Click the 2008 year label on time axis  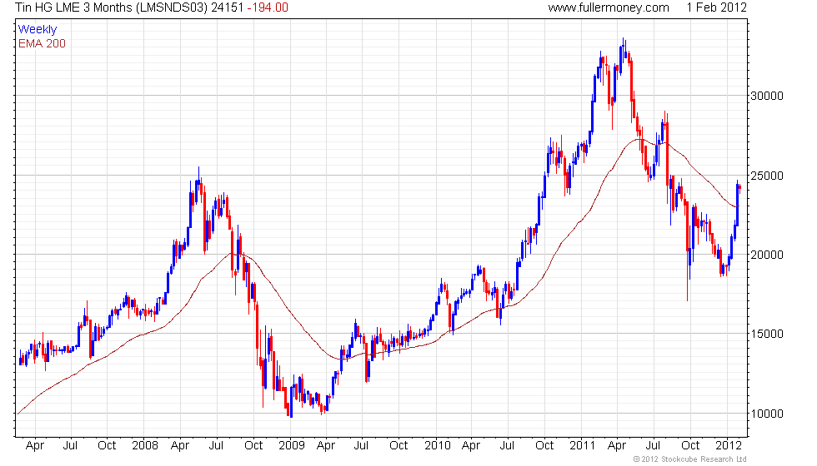(x=145, y=446)
